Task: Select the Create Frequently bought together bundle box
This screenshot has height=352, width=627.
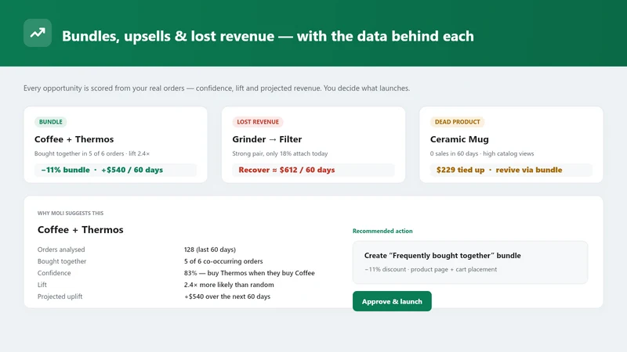Action: [470, 262]
